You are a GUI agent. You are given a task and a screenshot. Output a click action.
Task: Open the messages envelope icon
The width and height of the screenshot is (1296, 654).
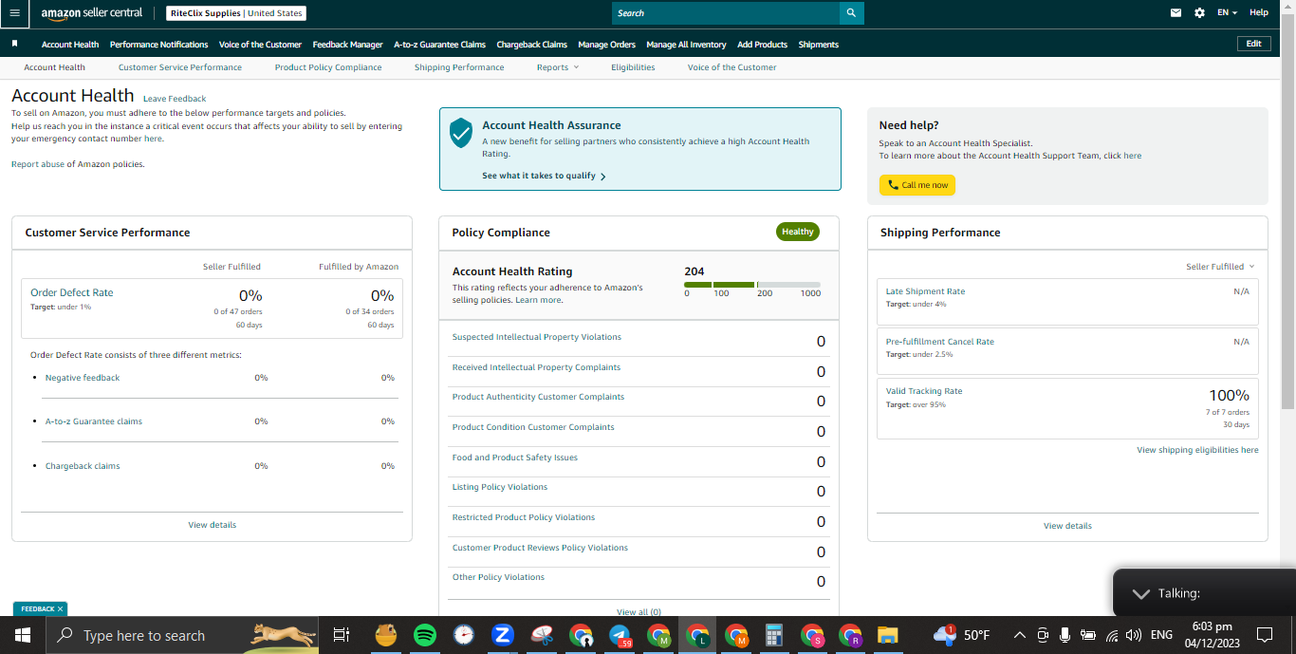click(1176, 13)
